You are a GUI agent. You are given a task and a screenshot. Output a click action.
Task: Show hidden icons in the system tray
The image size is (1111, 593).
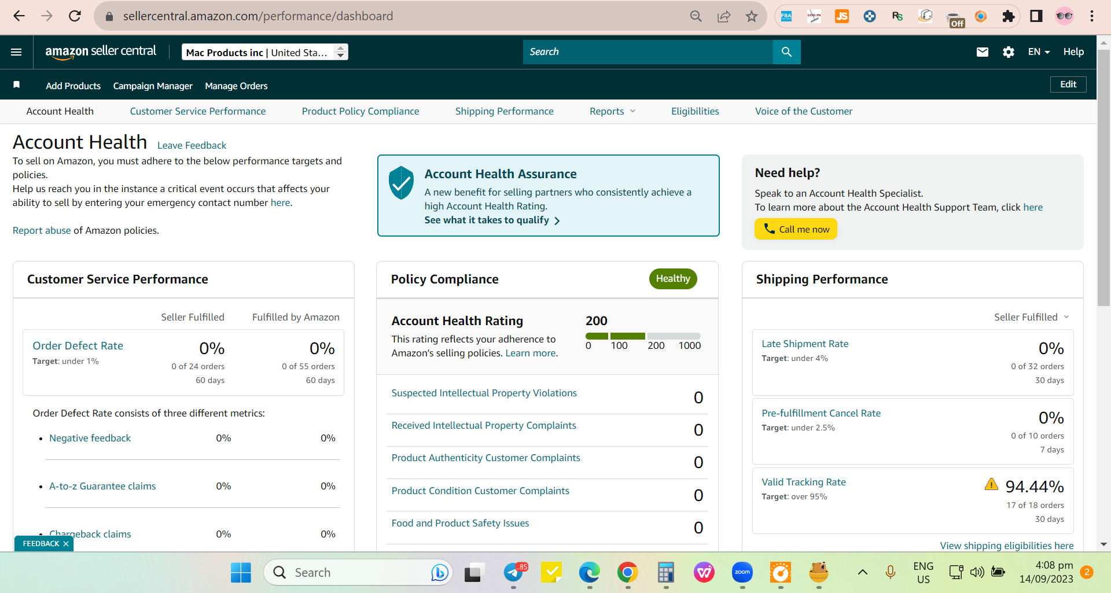tap(862, 573)
